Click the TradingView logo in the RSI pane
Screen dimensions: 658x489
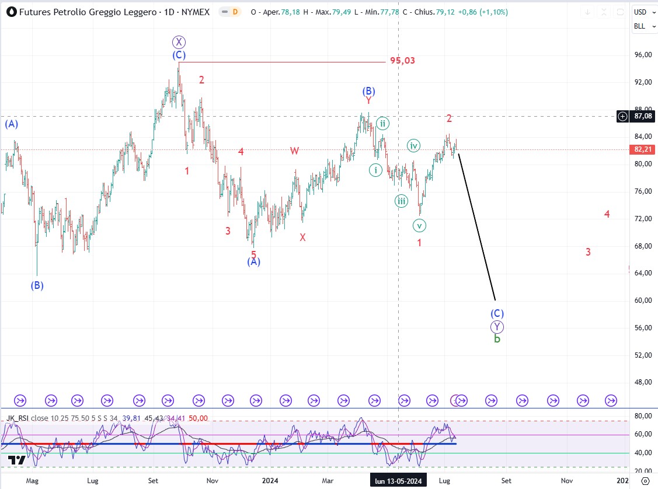17,460
